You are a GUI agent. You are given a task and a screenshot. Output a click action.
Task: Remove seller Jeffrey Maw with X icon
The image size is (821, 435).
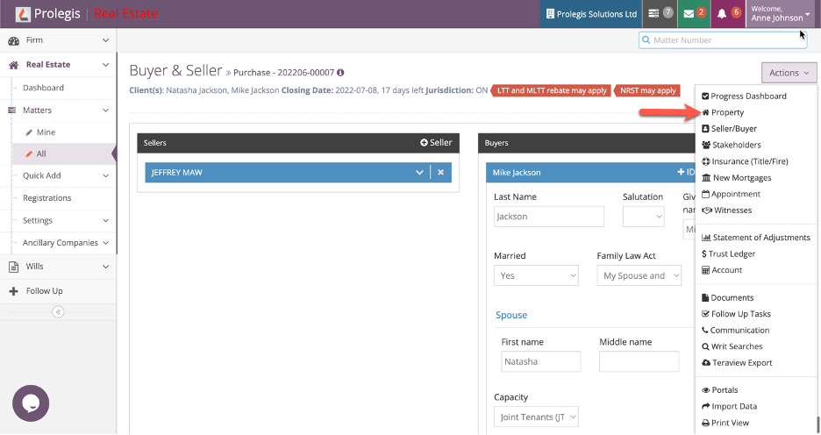pyautogui.click(x=441, y=173)
